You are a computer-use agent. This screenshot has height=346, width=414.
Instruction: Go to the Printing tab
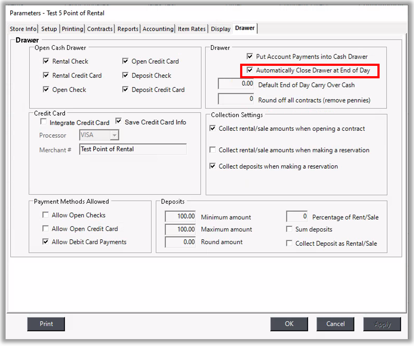pyautogui.click(x=72, y=29)
